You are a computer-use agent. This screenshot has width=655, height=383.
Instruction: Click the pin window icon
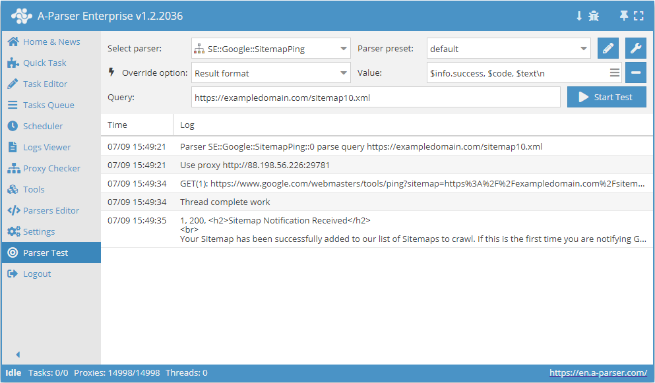pyautogui.click(x=623, y=16)
